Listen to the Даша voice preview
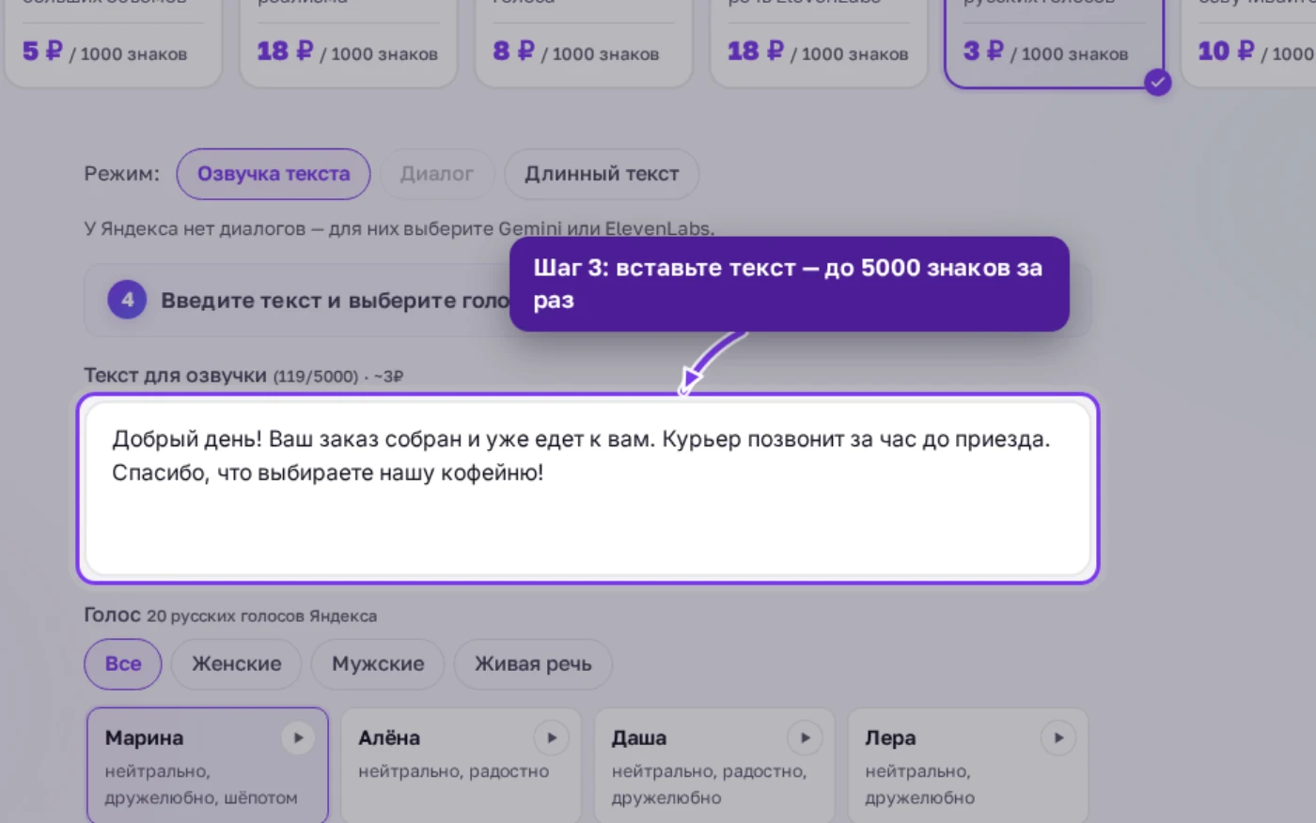 click(806, 738)
